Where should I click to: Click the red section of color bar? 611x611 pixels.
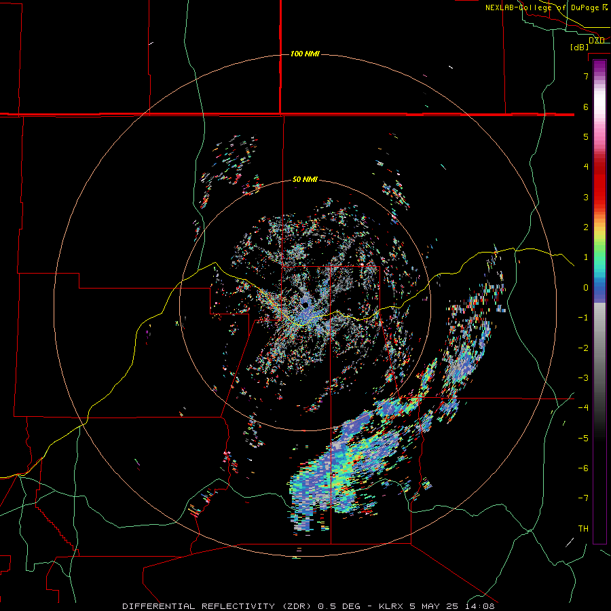pos(599,183)
